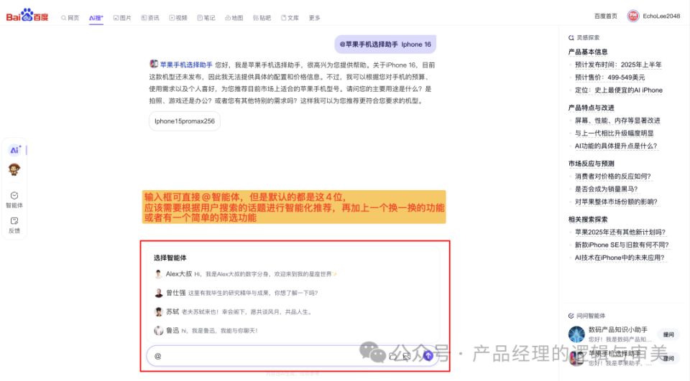Viewport: 690px width, 381px height.
Task: Open the 百度首页 link
Action: 605,17
